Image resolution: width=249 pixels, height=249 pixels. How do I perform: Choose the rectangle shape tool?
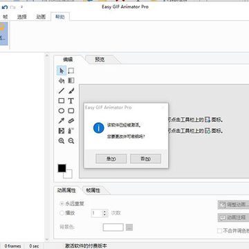(62, 101)
